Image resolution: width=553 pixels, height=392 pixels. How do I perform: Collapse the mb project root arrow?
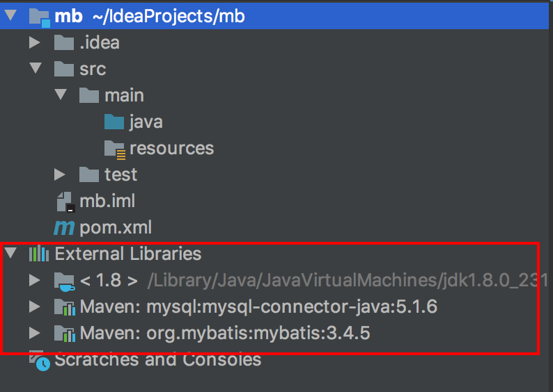[x=10, y=16]
